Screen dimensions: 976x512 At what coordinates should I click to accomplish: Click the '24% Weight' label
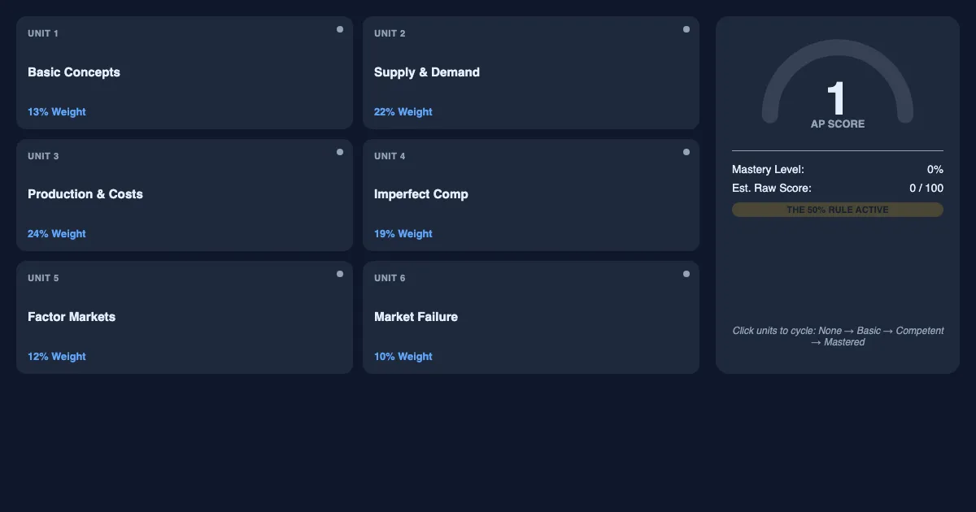57,234
